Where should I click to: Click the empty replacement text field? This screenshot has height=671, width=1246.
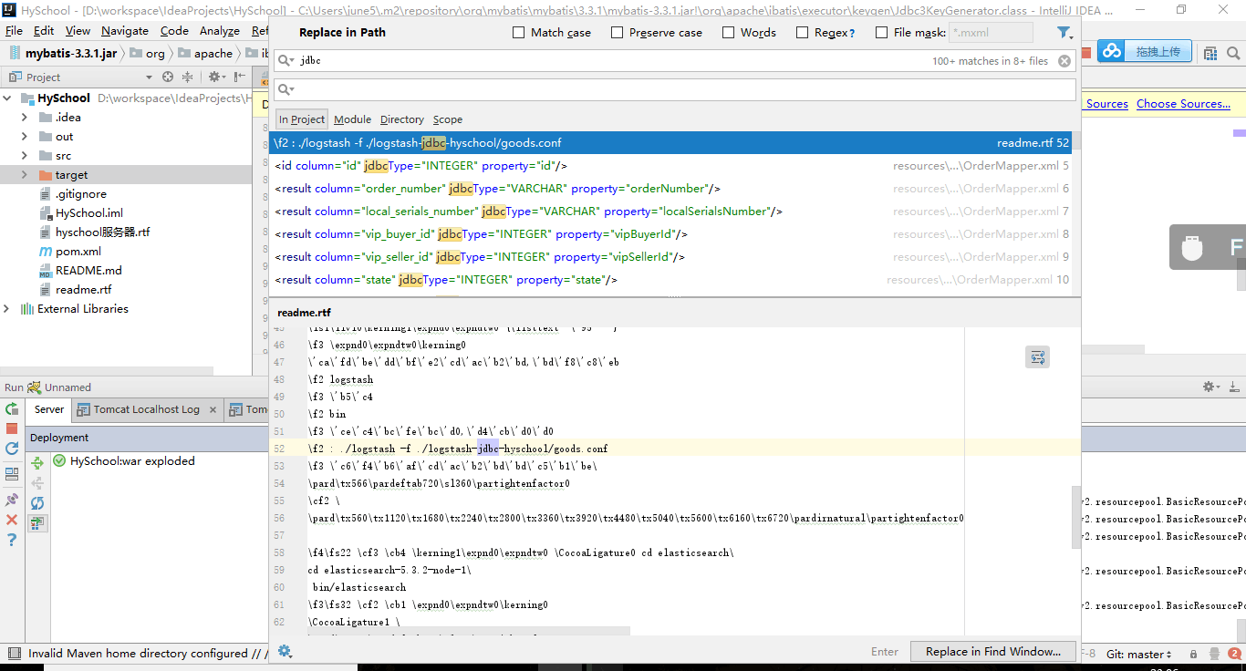[675, 89]
